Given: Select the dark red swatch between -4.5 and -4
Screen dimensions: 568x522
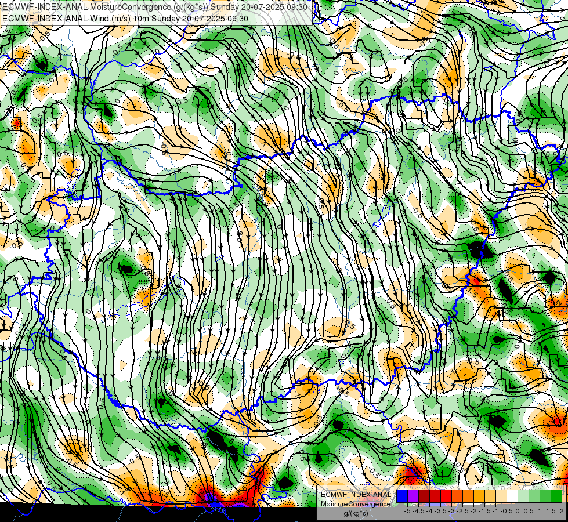Looking at the screenshot, I should (424, 496).
